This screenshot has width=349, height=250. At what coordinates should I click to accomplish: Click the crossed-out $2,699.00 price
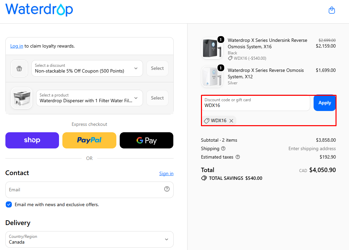point(327,40)
